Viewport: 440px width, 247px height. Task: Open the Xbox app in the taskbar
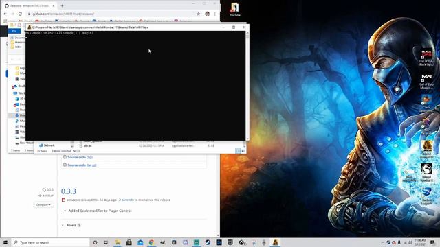click(241, 242)
